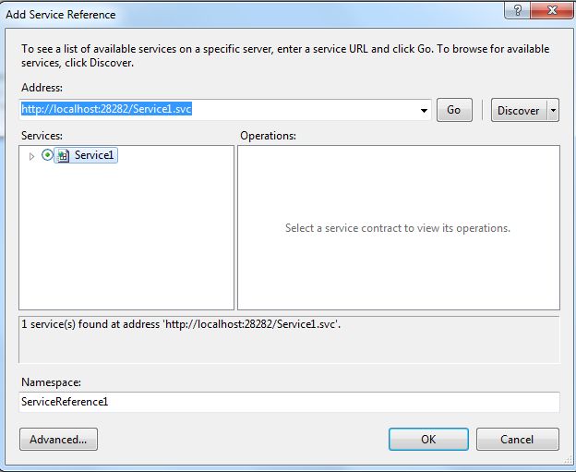Screen dimensions: 576x472
Task: Open the Address URL dropdown list
Action: coord(425,110)
